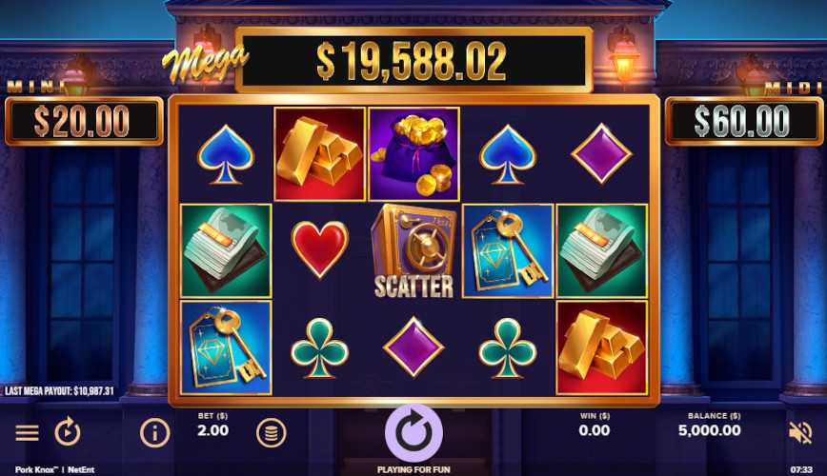Screen dimensions: 827x476
Task: Click the red heart symbol
Action: [x=319, y=248]
